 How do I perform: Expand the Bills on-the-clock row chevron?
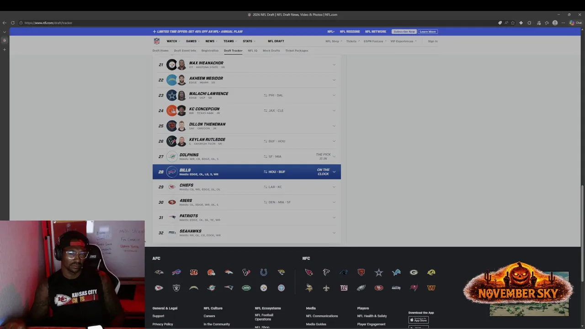tap(334, 172)
